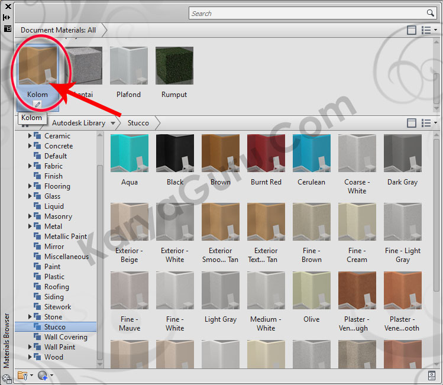Screen dimensions: 443x385
Task: Click the search magnifier icon
Action: click(x=431, y=13)
